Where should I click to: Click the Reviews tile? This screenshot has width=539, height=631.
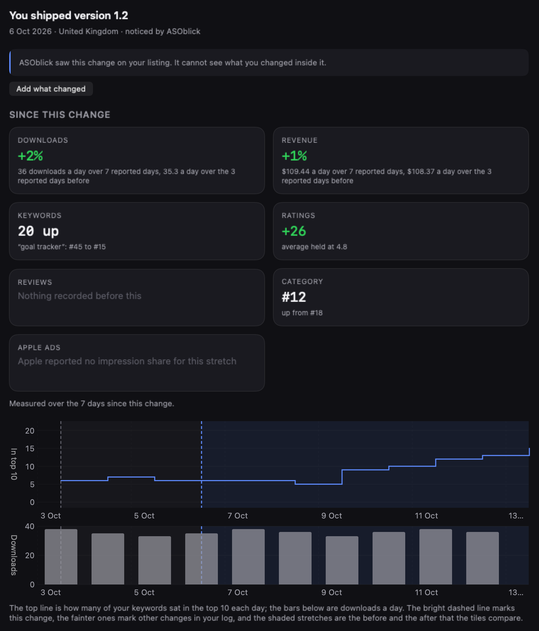[x=137, y=298]
